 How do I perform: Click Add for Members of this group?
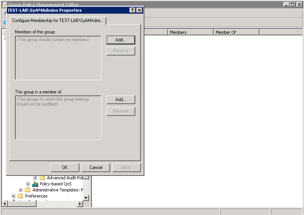coord(121,40)
